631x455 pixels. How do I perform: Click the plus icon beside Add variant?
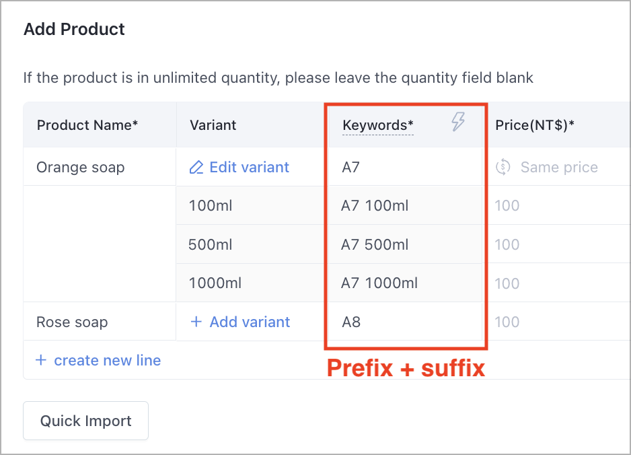pos(196,321)
